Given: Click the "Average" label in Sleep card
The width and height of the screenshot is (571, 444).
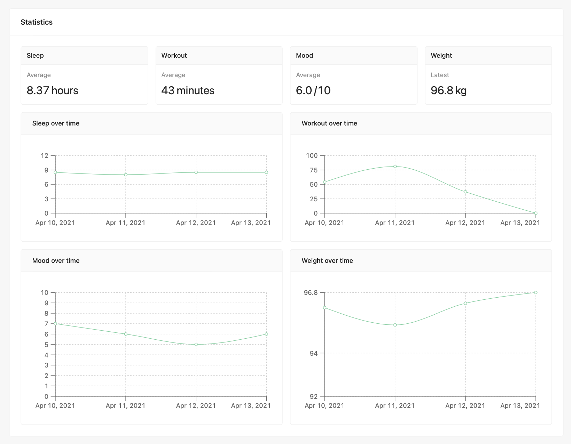Looking at the screenshot, I should coord(39,75).
